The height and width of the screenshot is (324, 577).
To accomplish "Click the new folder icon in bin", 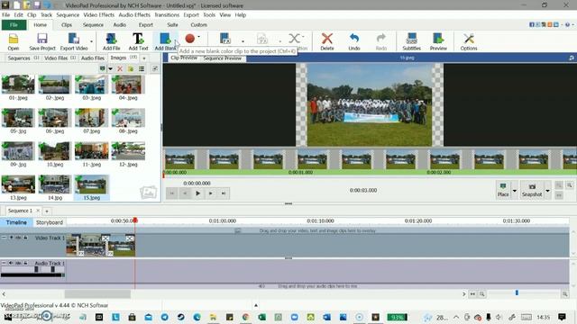I will (131, 68).
